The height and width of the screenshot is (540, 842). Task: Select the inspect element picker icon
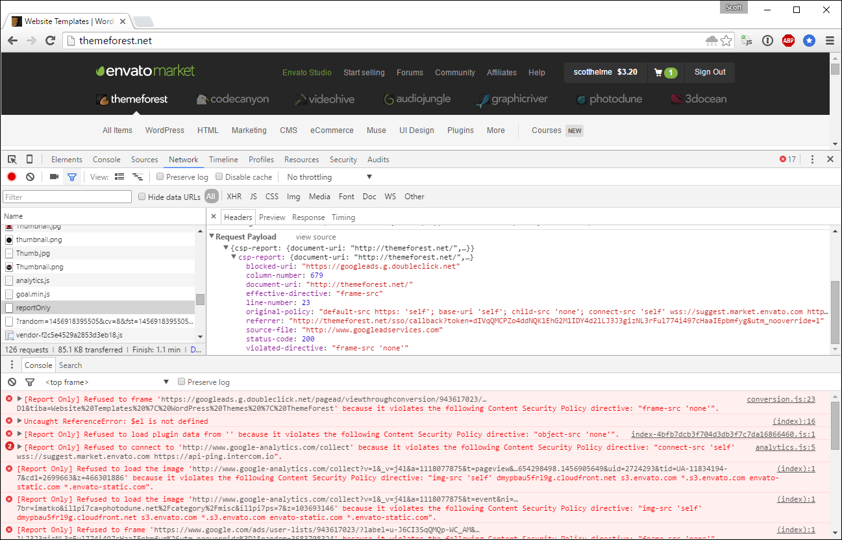[x=12, y=159]
